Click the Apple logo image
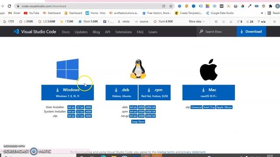Viewport: 280px width, 157px height. click(x=209, y=70)
